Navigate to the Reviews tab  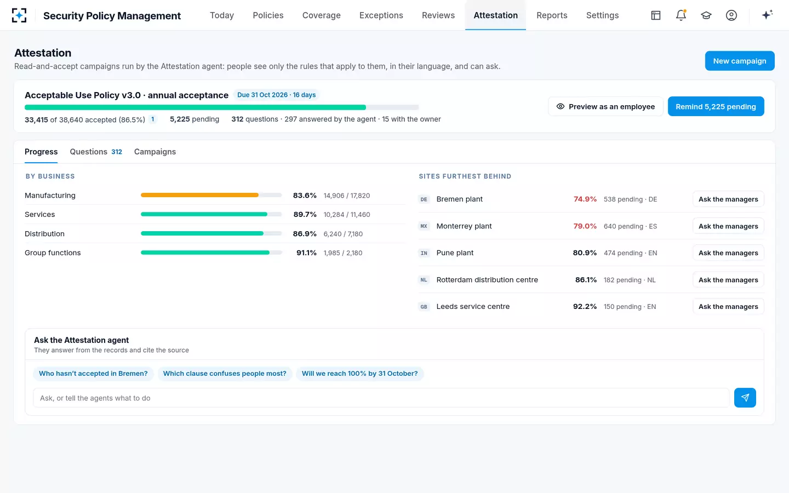[438, 15]
